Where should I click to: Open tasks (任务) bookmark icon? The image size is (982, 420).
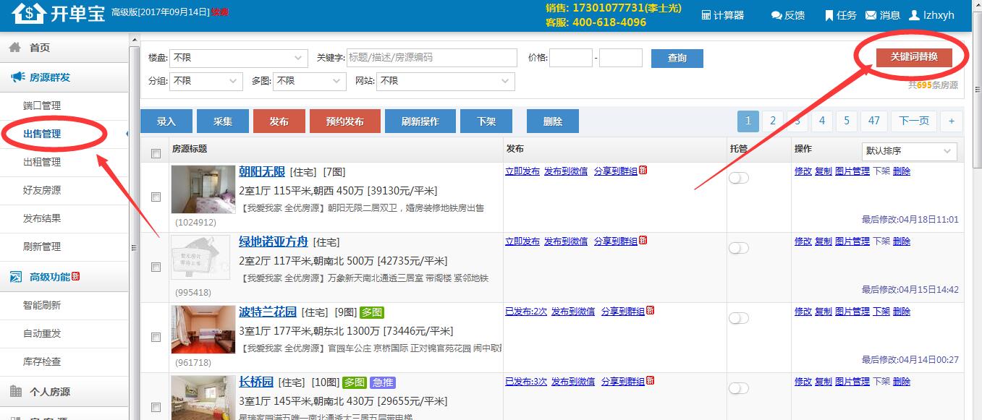point(829,15)
